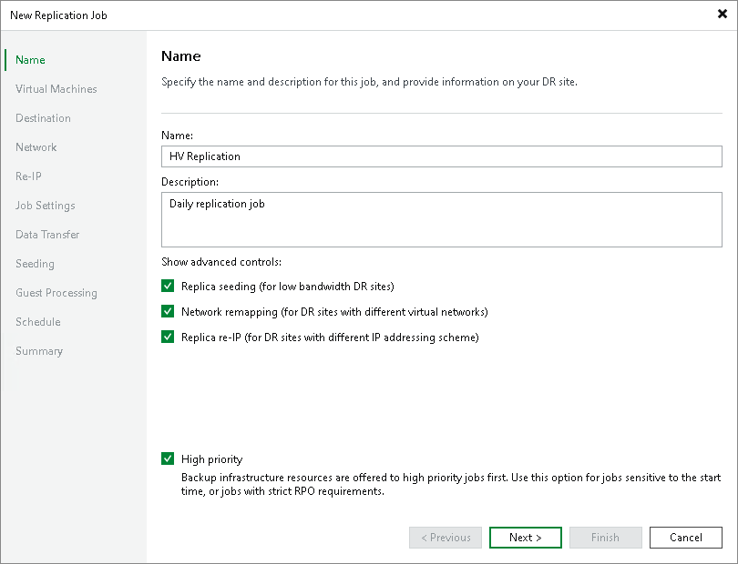The height and width of the screenshot is (564, 738).
Task: Click the 'Show advanced controls:' label
Action: [221, 262]
